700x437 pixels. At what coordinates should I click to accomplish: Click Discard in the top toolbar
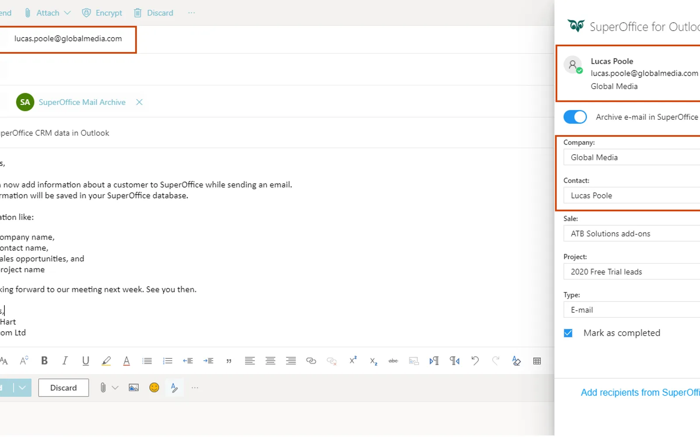(154, 13)
